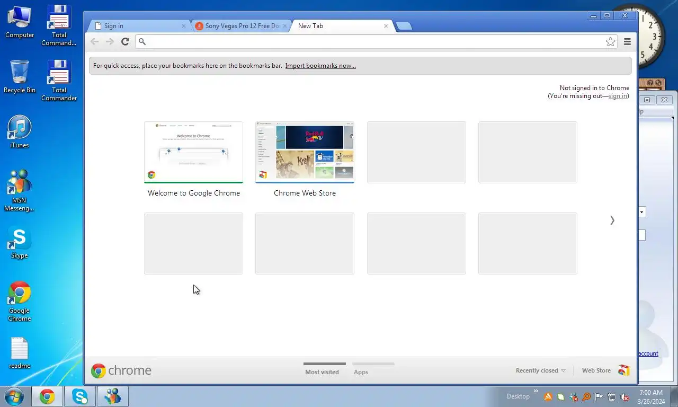
Task: Open the dropdown arrow in the background window
Action: (642, 212)
